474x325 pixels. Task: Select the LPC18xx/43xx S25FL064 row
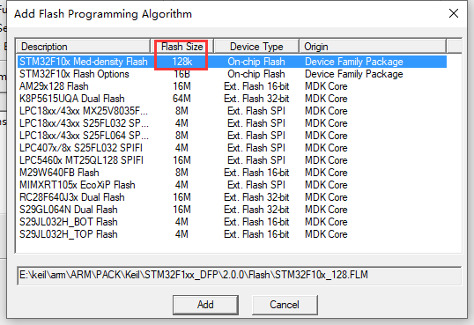coord(232,136)
